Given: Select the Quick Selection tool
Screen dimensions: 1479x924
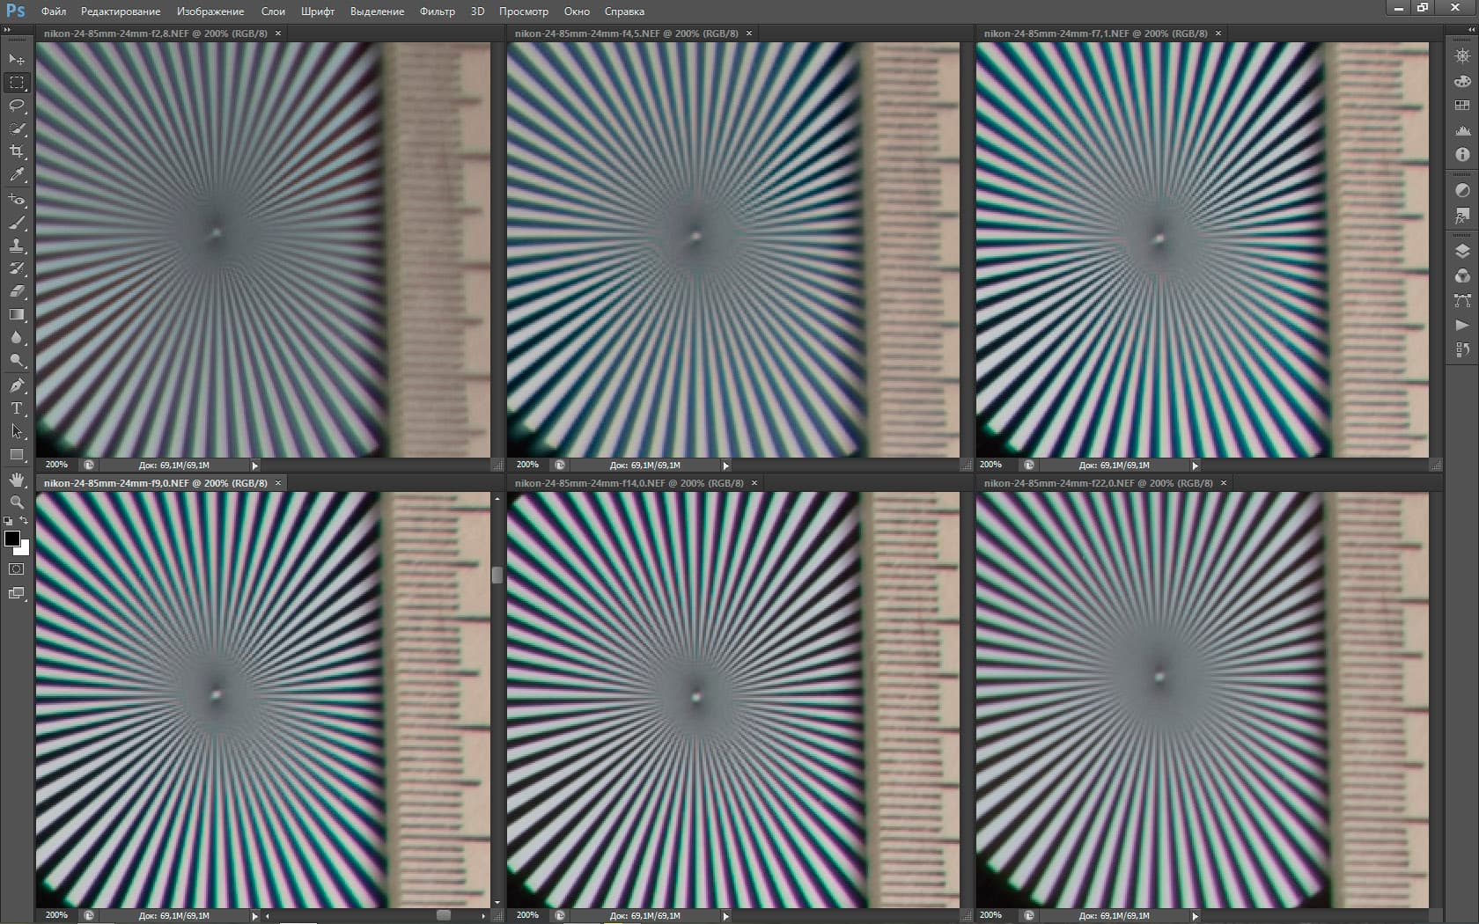Looking at the screenshot, I should [x=17, y=128].
